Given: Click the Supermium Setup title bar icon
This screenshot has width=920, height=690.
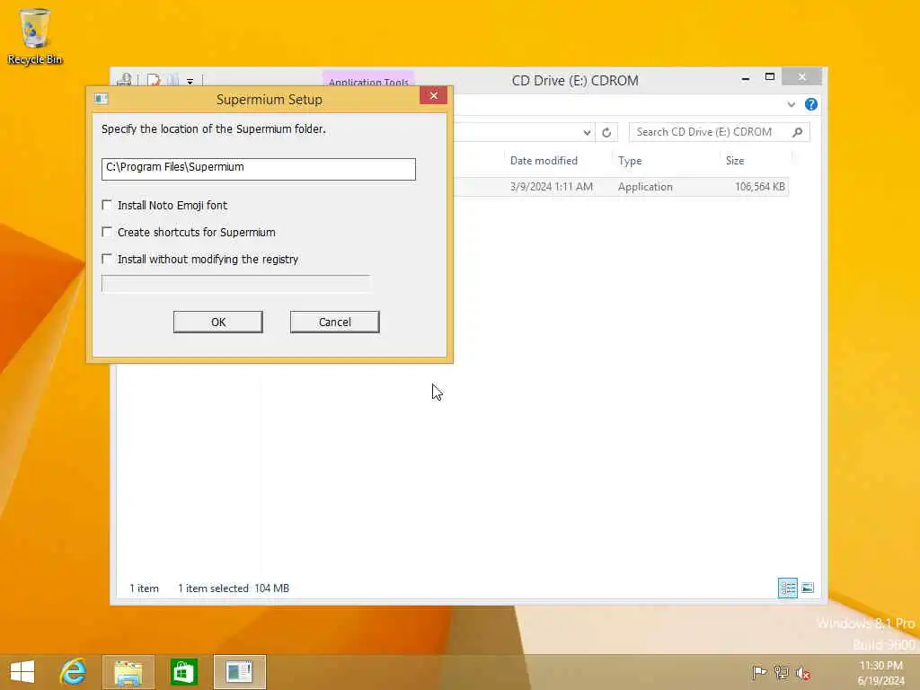Looking at the screenshot, I should pos(101,99).
